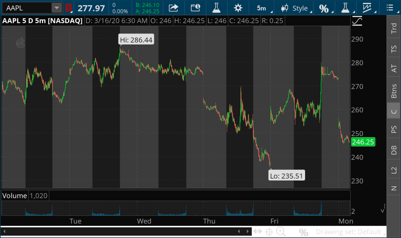
Task: Open the Drawing set: Default dropdown
Action: pos(351,232)
